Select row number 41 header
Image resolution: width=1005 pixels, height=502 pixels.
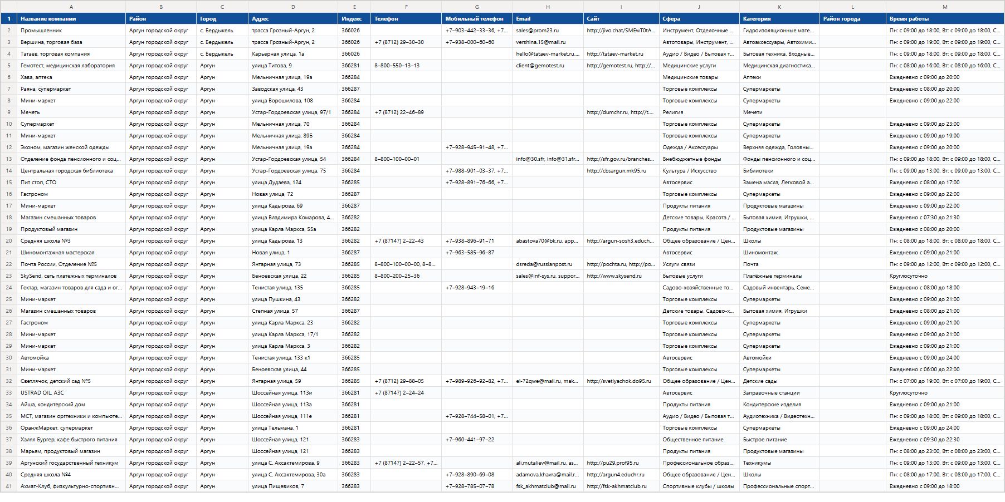click(x=8, y=486)
